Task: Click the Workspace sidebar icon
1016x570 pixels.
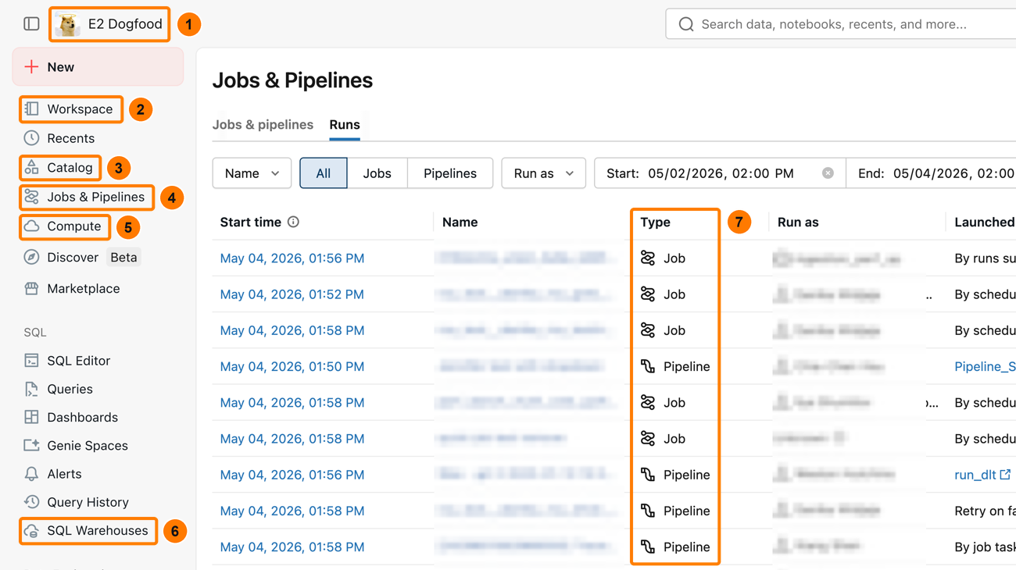Action: (x=31, y=109)
